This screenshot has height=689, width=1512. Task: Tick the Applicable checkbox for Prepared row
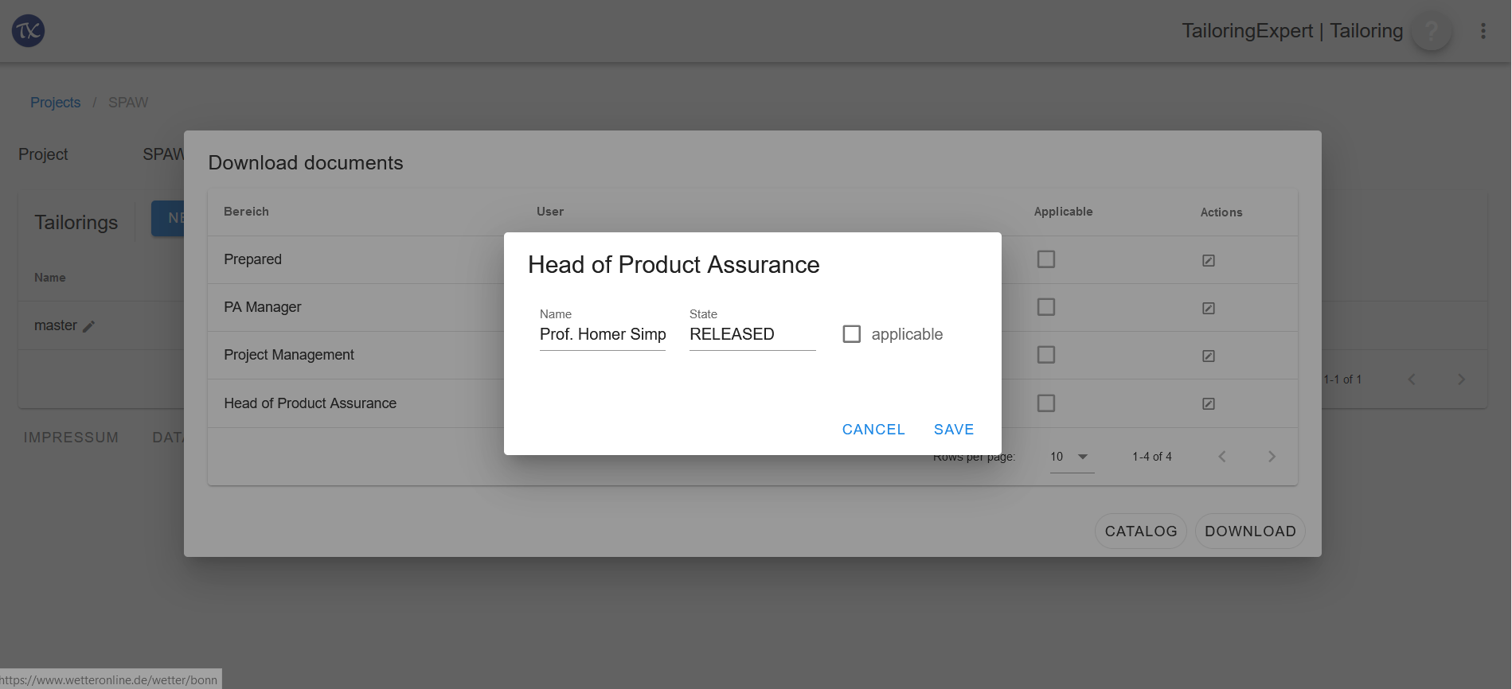click(x=1046, y=259)
